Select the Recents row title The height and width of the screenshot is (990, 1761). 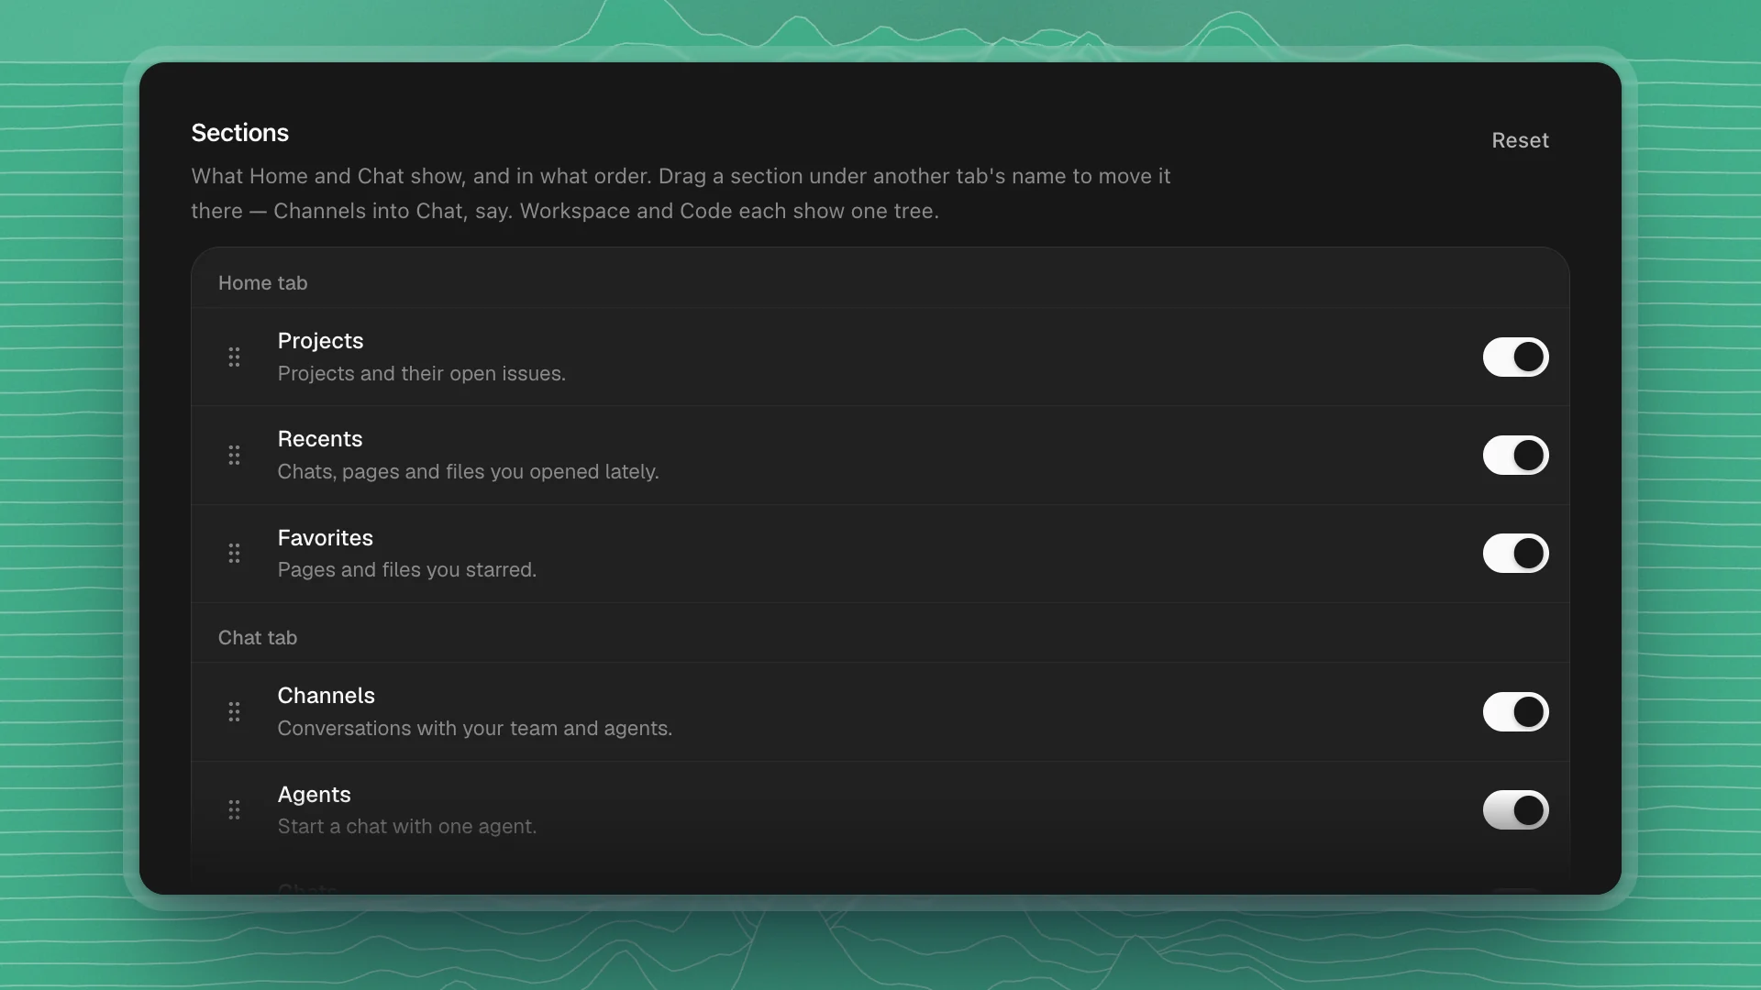(320, 439)
